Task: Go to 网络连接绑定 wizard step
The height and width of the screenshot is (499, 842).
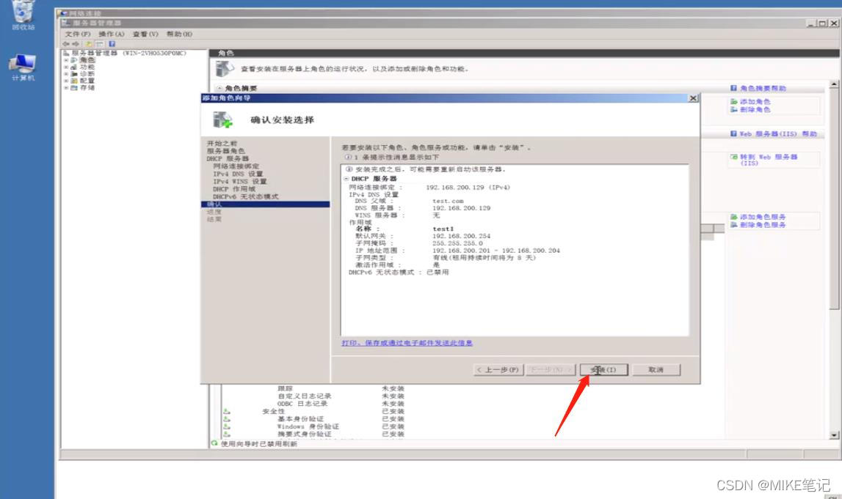Action: [236, 166]
